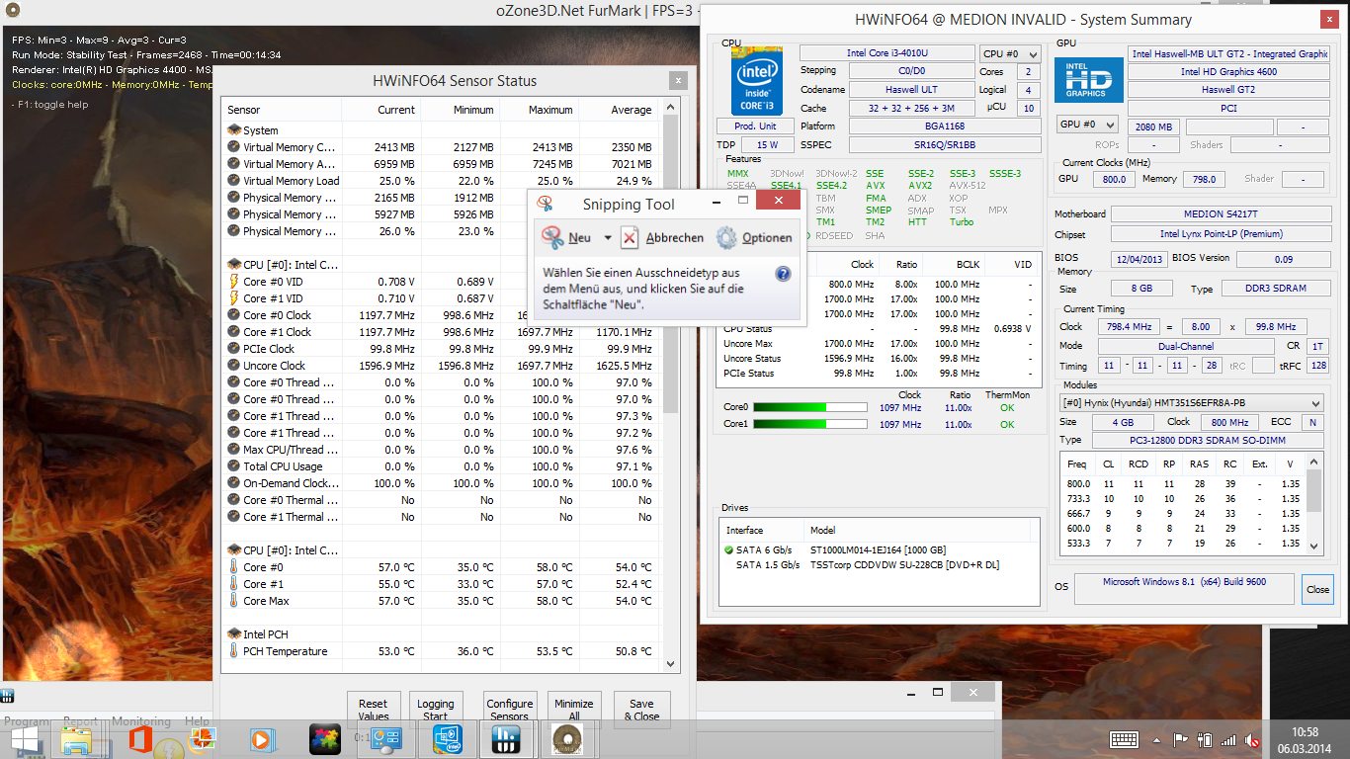Click Close button in System Summary
1350x759 pixels.
[x=1317, y=589]
